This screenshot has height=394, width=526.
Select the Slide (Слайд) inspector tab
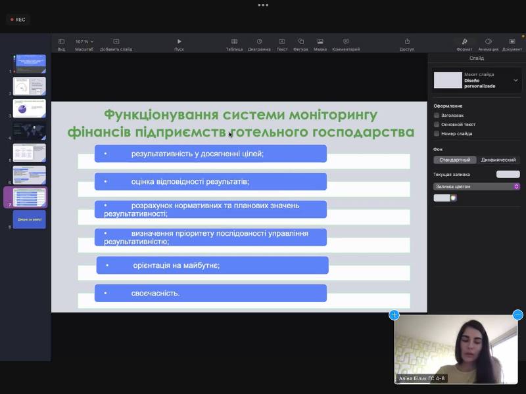point(476,58)
